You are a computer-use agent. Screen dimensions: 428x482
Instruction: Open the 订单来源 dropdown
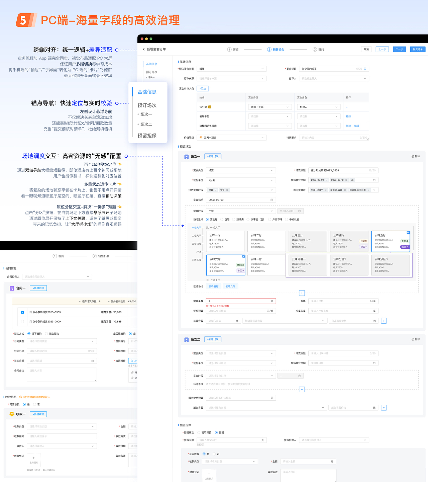click(x=231, y=79)
